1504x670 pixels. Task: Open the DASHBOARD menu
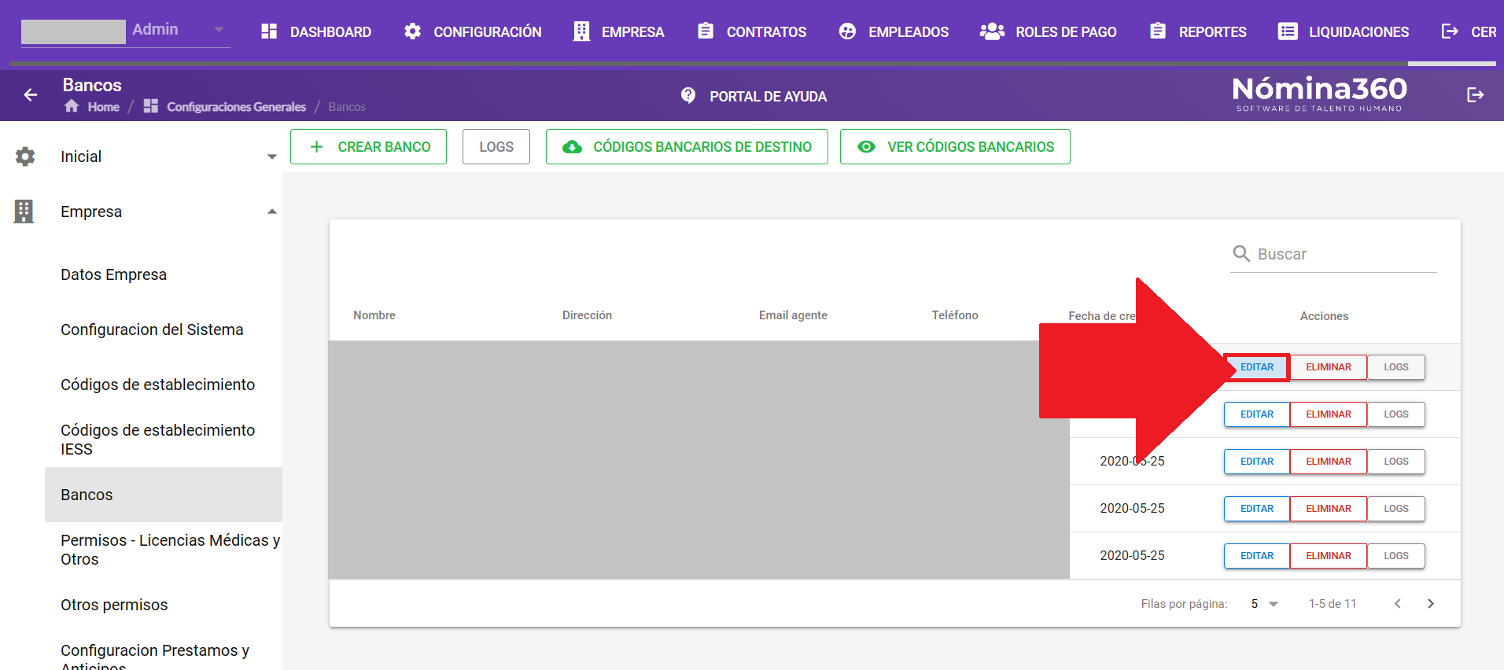pos(316,31)
